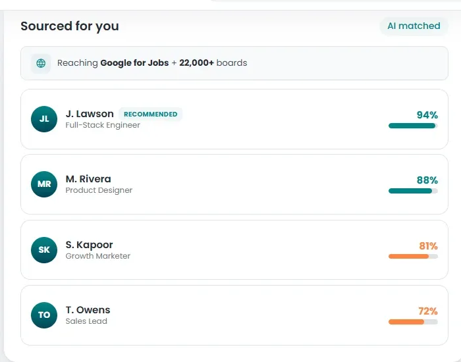Open S. Kapoor candidate name
The height and width of the screenshot is (362, 461).
tap(89, 245)
